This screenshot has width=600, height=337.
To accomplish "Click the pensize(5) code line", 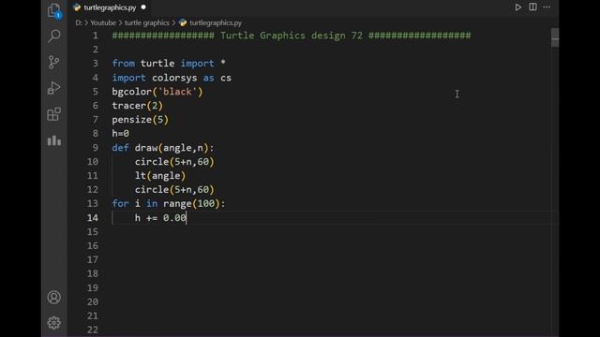I will pyautogui.click(x=140, y=120).
